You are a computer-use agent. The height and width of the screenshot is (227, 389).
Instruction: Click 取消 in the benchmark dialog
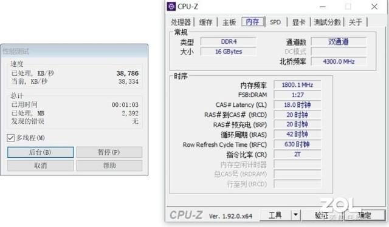pos(41,165)
